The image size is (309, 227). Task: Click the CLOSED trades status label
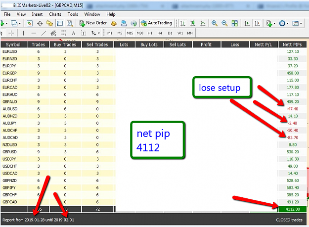coord(289,220)
